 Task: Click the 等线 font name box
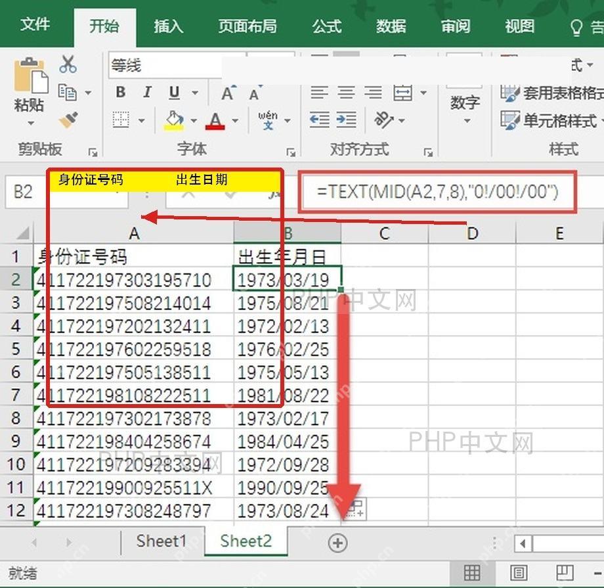tap(165, 65)
